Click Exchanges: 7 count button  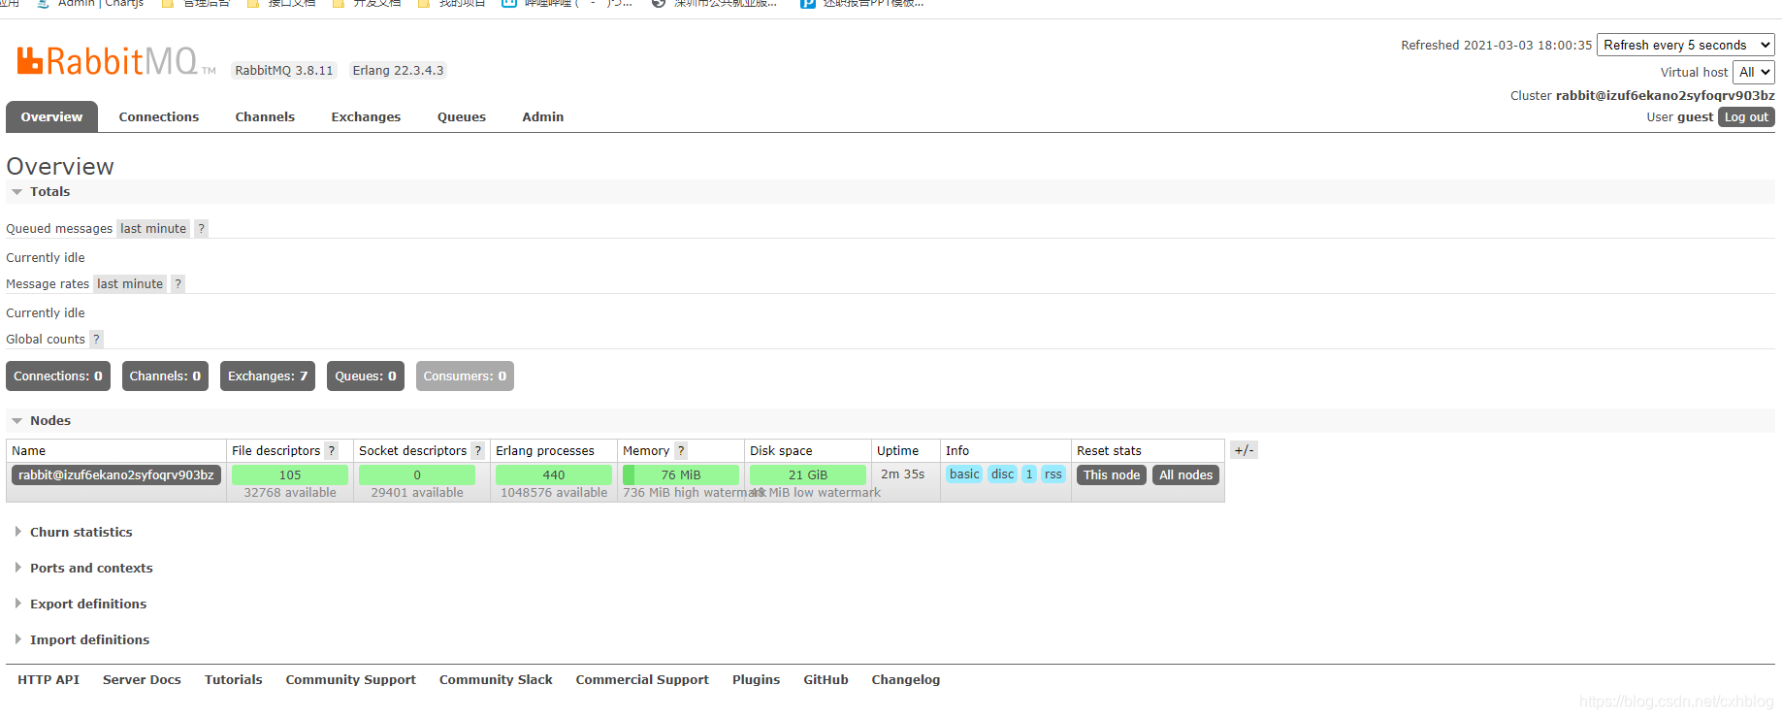point(268,376)
